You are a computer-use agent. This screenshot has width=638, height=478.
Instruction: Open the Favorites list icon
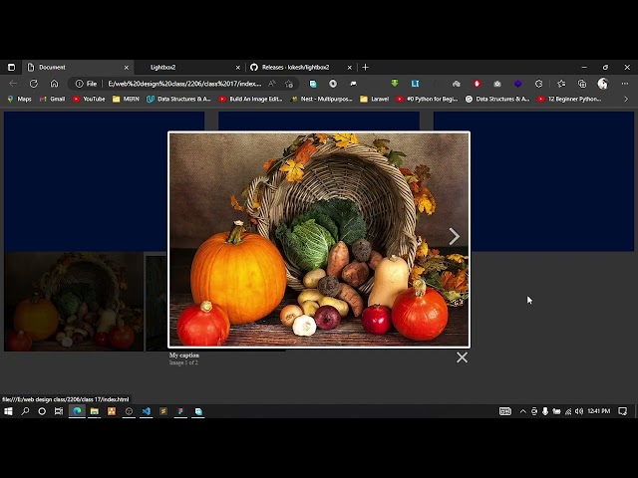[x=561, y=84]
